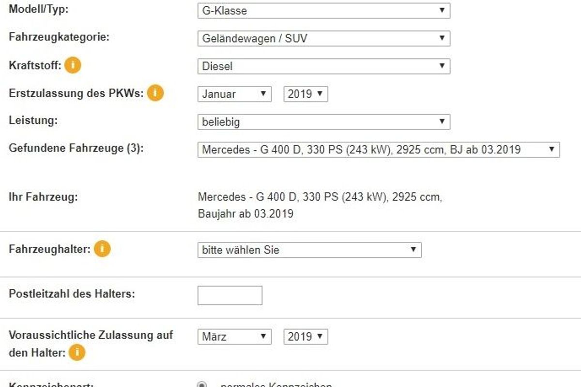Image resolution: width=581 pixels, height=387 pixels.
Task: Click the 'Ihr Fahrzeug' vehicle summary text
Action: pos(320,205)
